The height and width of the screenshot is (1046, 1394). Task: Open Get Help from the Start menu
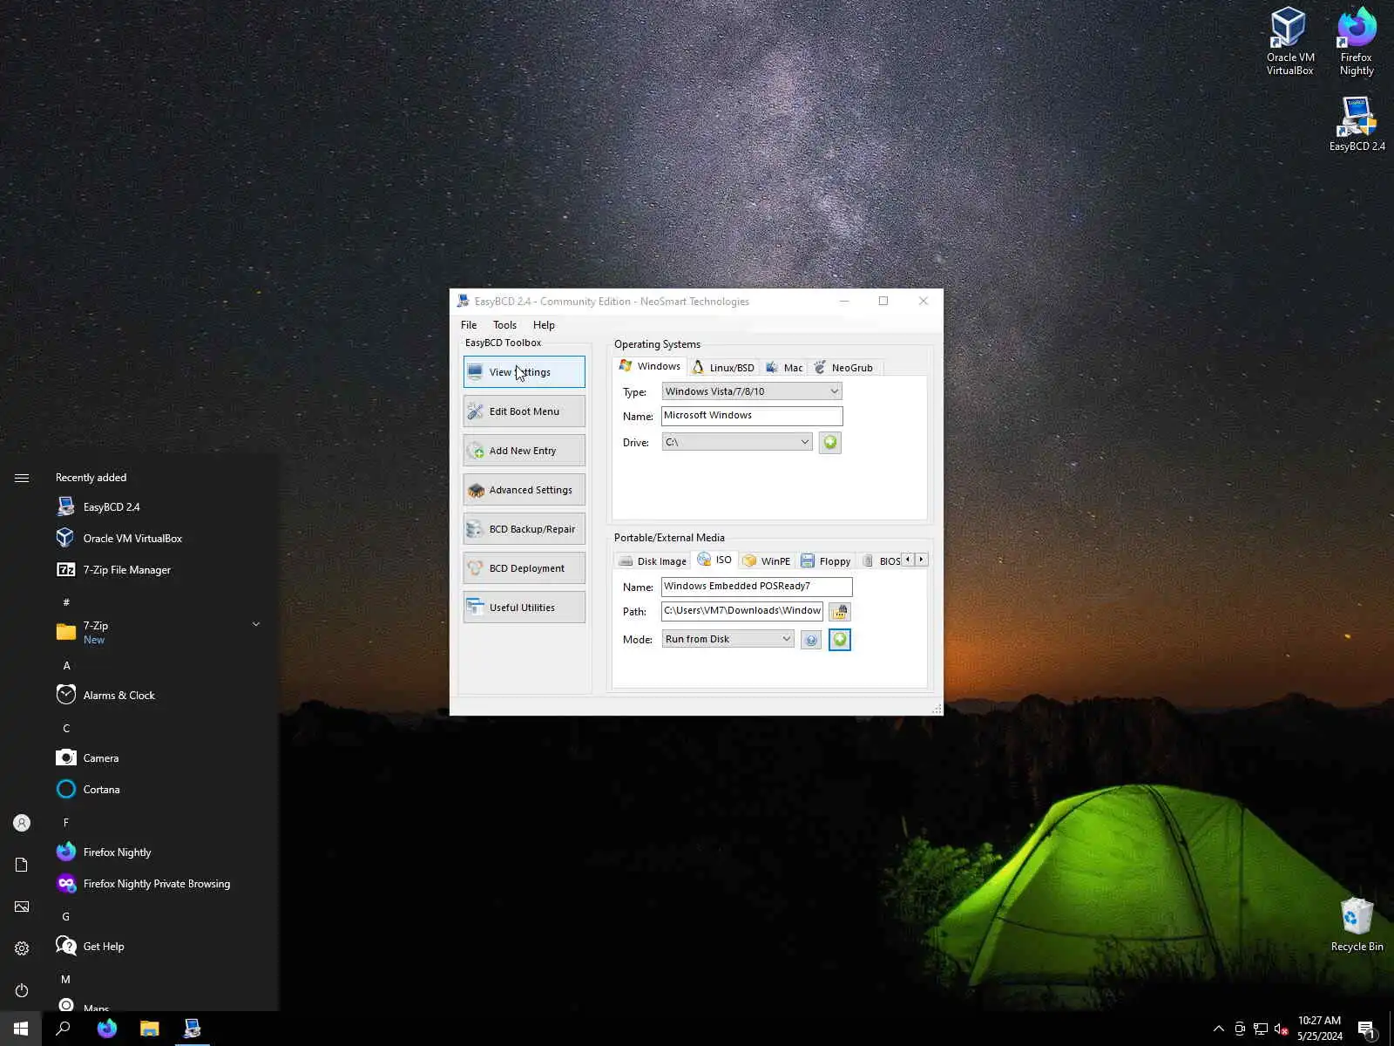click(159, 947)
